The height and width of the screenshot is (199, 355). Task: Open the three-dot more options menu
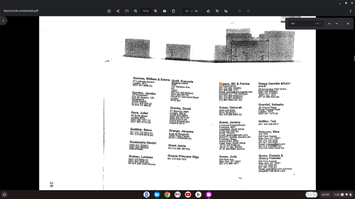click(x=350, y=11)
